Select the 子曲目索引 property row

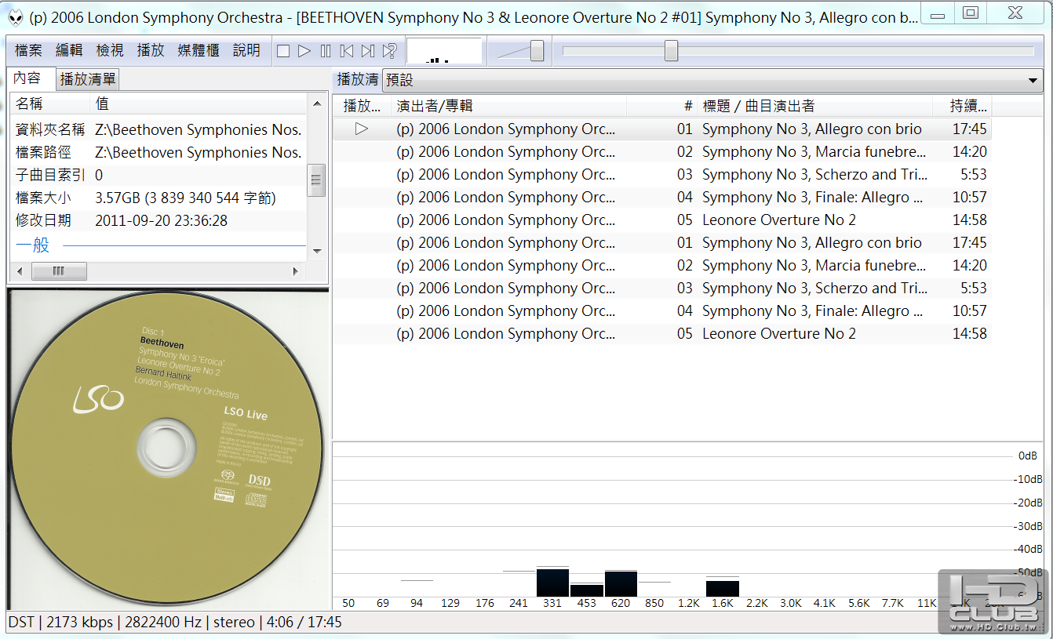pyautogui.click(x=158, y=175)
